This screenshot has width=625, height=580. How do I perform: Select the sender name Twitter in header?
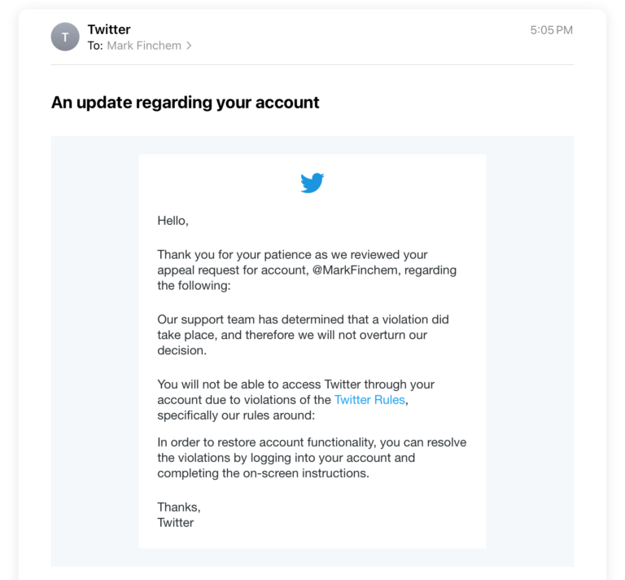(109, 29)
